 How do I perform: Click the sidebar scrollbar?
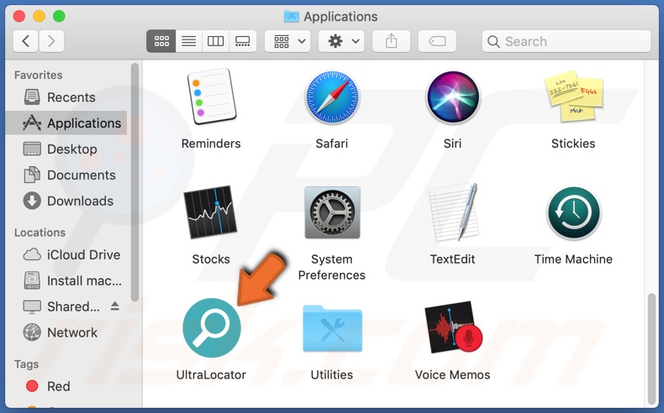[134, 182]
